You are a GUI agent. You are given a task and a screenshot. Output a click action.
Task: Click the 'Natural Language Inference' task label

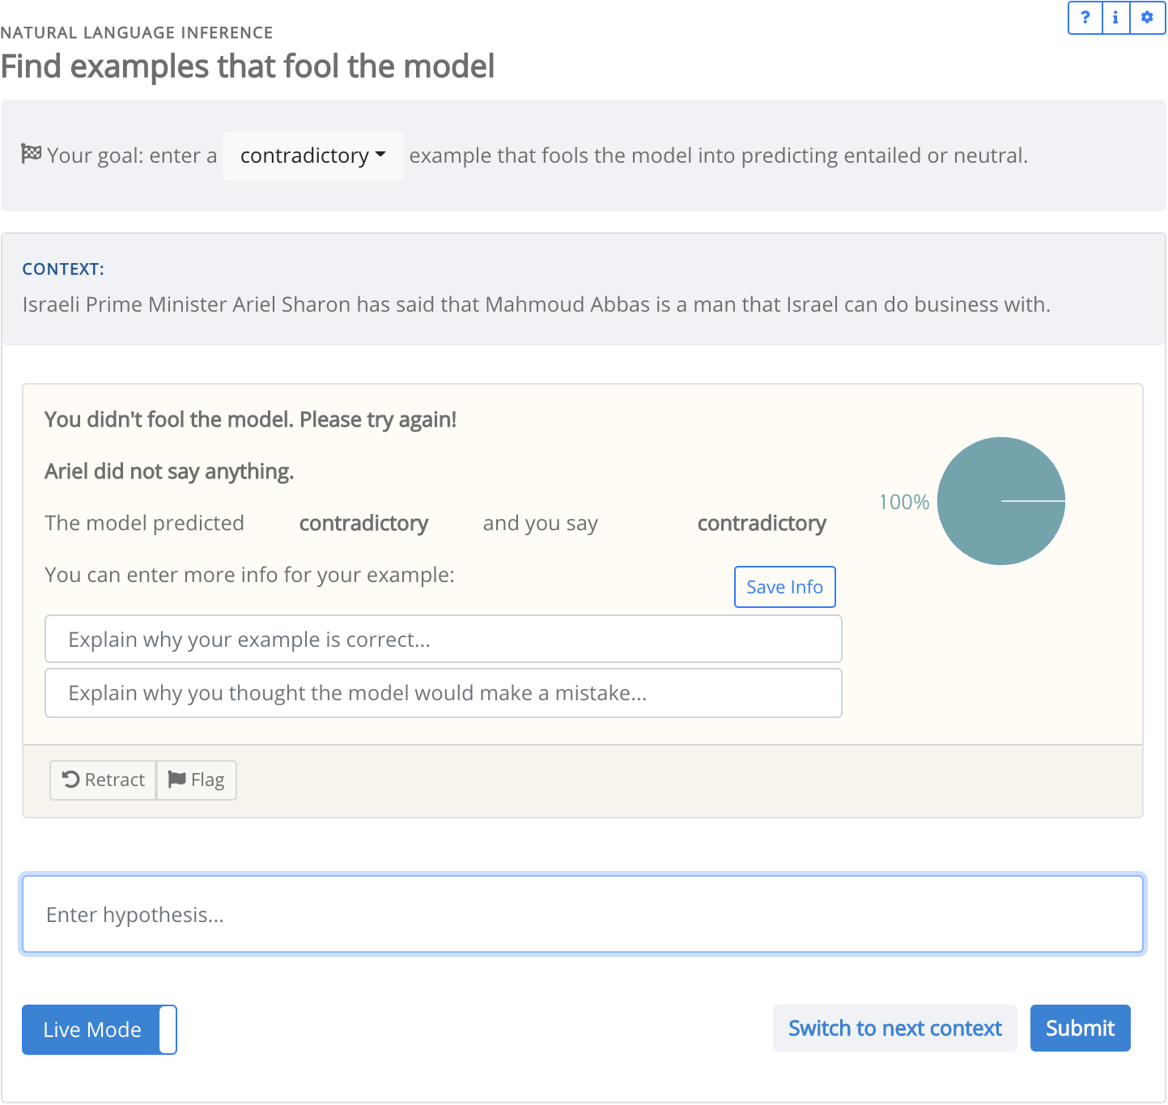[x=137, y=32]
